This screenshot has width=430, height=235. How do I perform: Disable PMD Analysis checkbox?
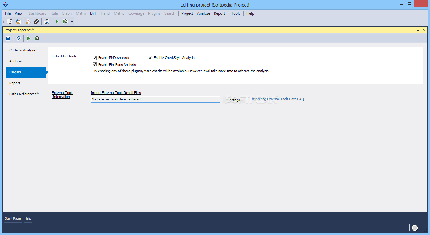point(95,58)
